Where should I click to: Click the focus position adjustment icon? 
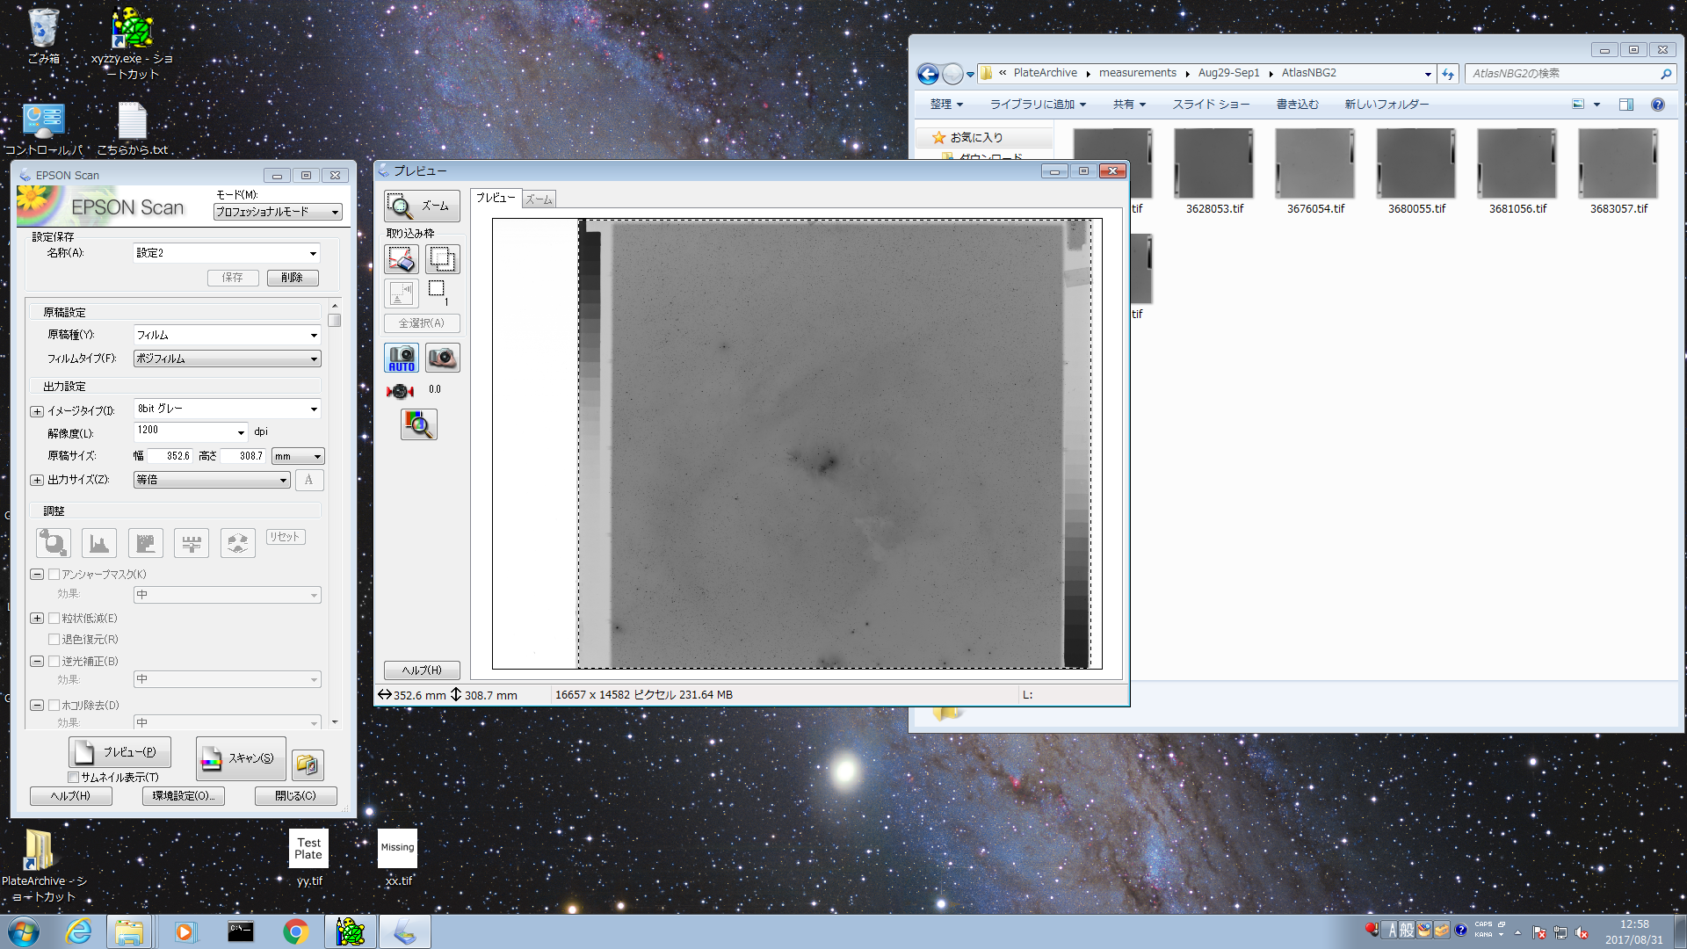coord(400,391)
